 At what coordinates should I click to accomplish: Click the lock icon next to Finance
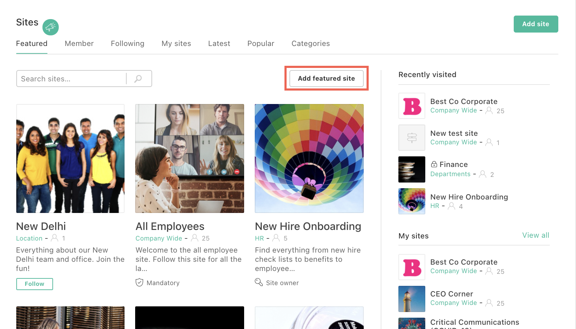coord(434,164)
